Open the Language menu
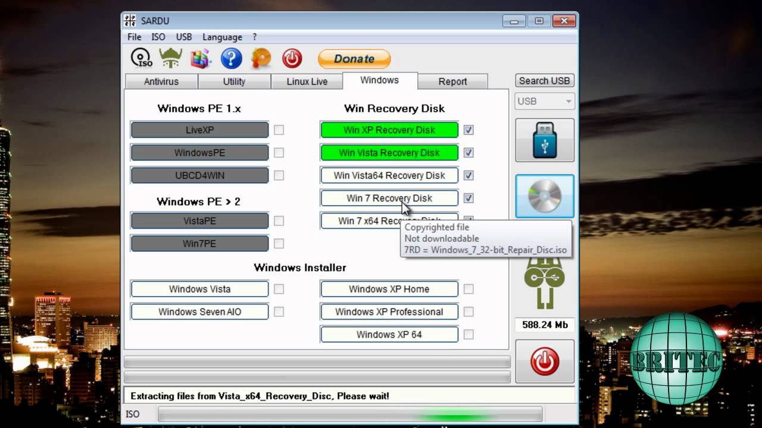This screenshot has width=762, height=428. (222, 37)
